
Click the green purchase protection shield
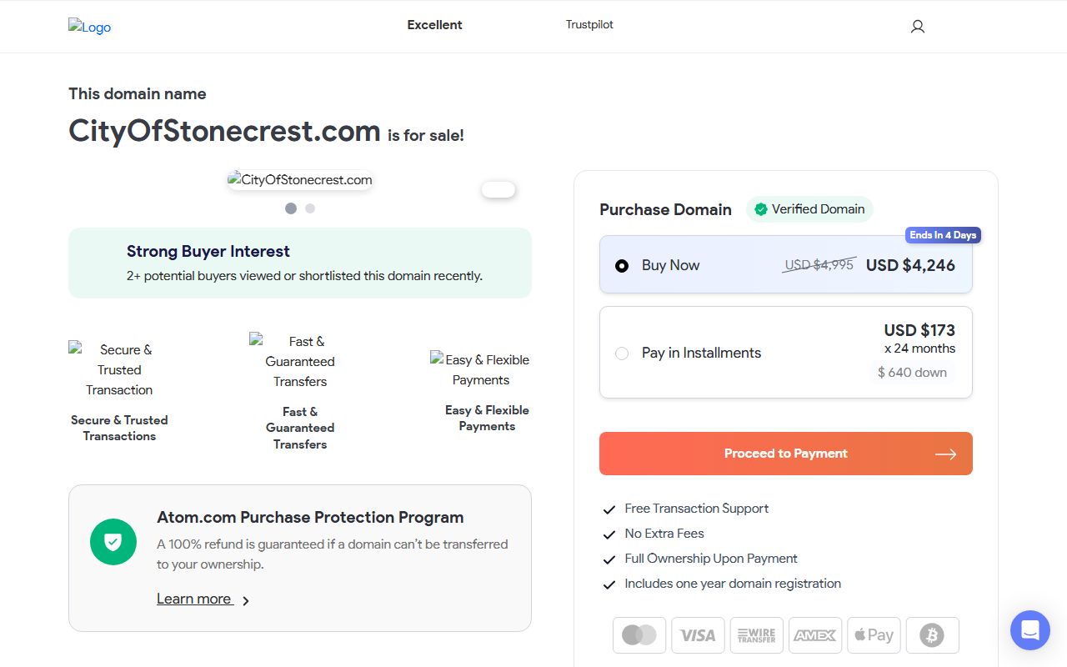(x=113, y=542)
